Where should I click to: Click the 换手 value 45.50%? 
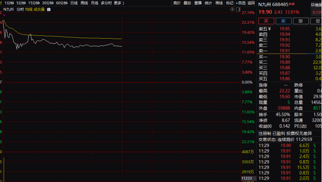tap(283, 115)
